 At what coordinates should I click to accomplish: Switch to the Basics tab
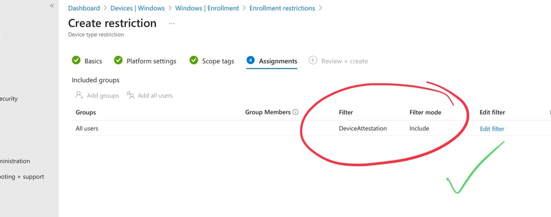tap(93, 61)
